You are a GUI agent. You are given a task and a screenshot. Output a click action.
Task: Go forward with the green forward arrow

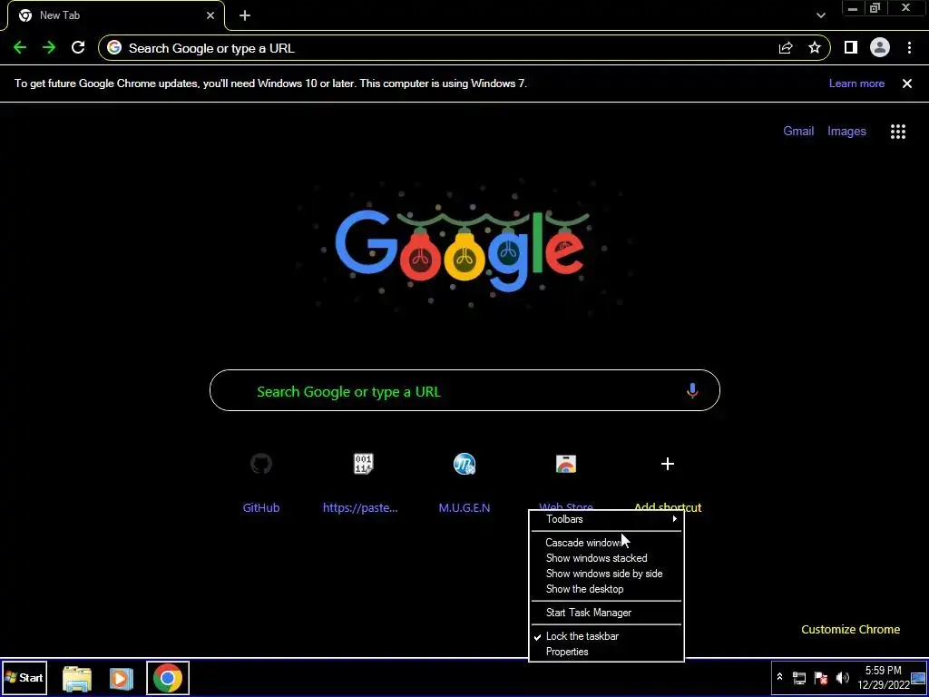[x=49, y=48]
